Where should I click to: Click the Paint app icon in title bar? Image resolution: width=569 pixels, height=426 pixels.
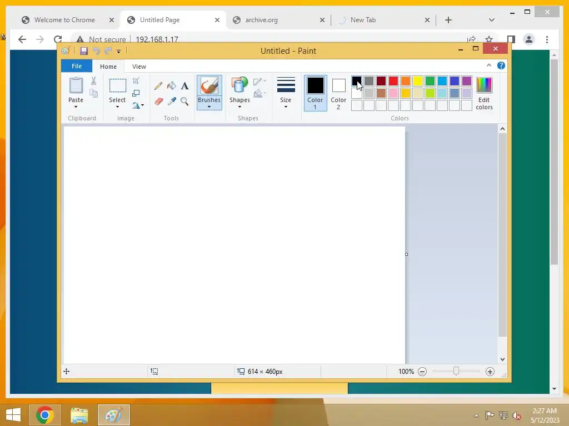click(x=66, y=51)
